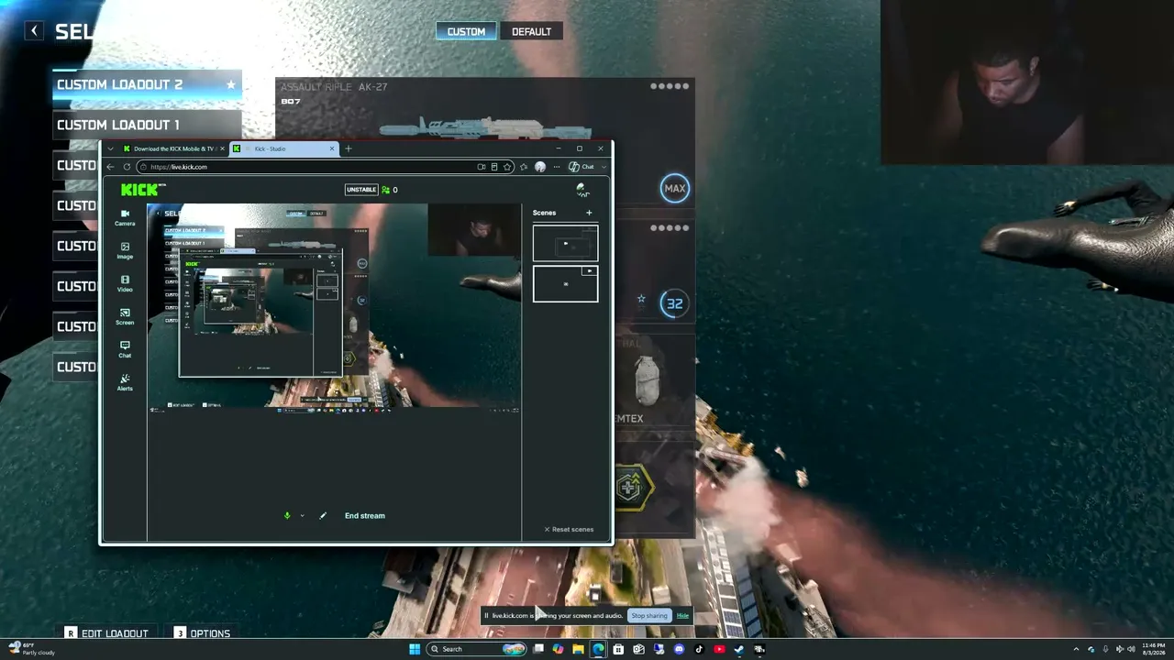Choose CUSTOM LOADOUT 1 in game
This screenshot has width=1174, height=660.
click(x=147, y=125)
